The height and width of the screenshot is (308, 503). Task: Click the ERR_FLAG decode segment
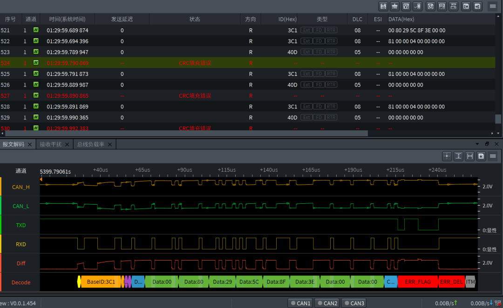tap(418, 282)
